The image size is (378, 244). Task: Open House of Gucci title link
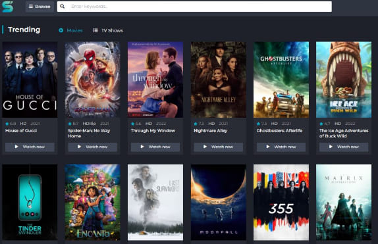[x=21, y=131]
